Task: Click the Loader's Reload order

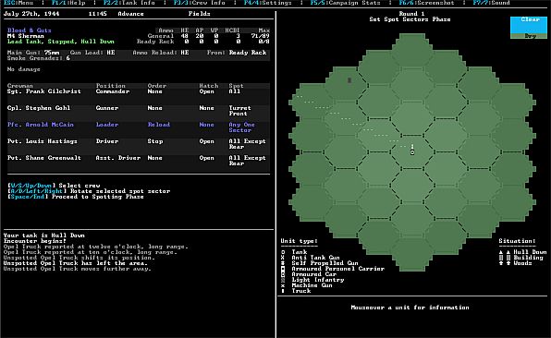Action: pyautogui.click(x=158, y=125)
